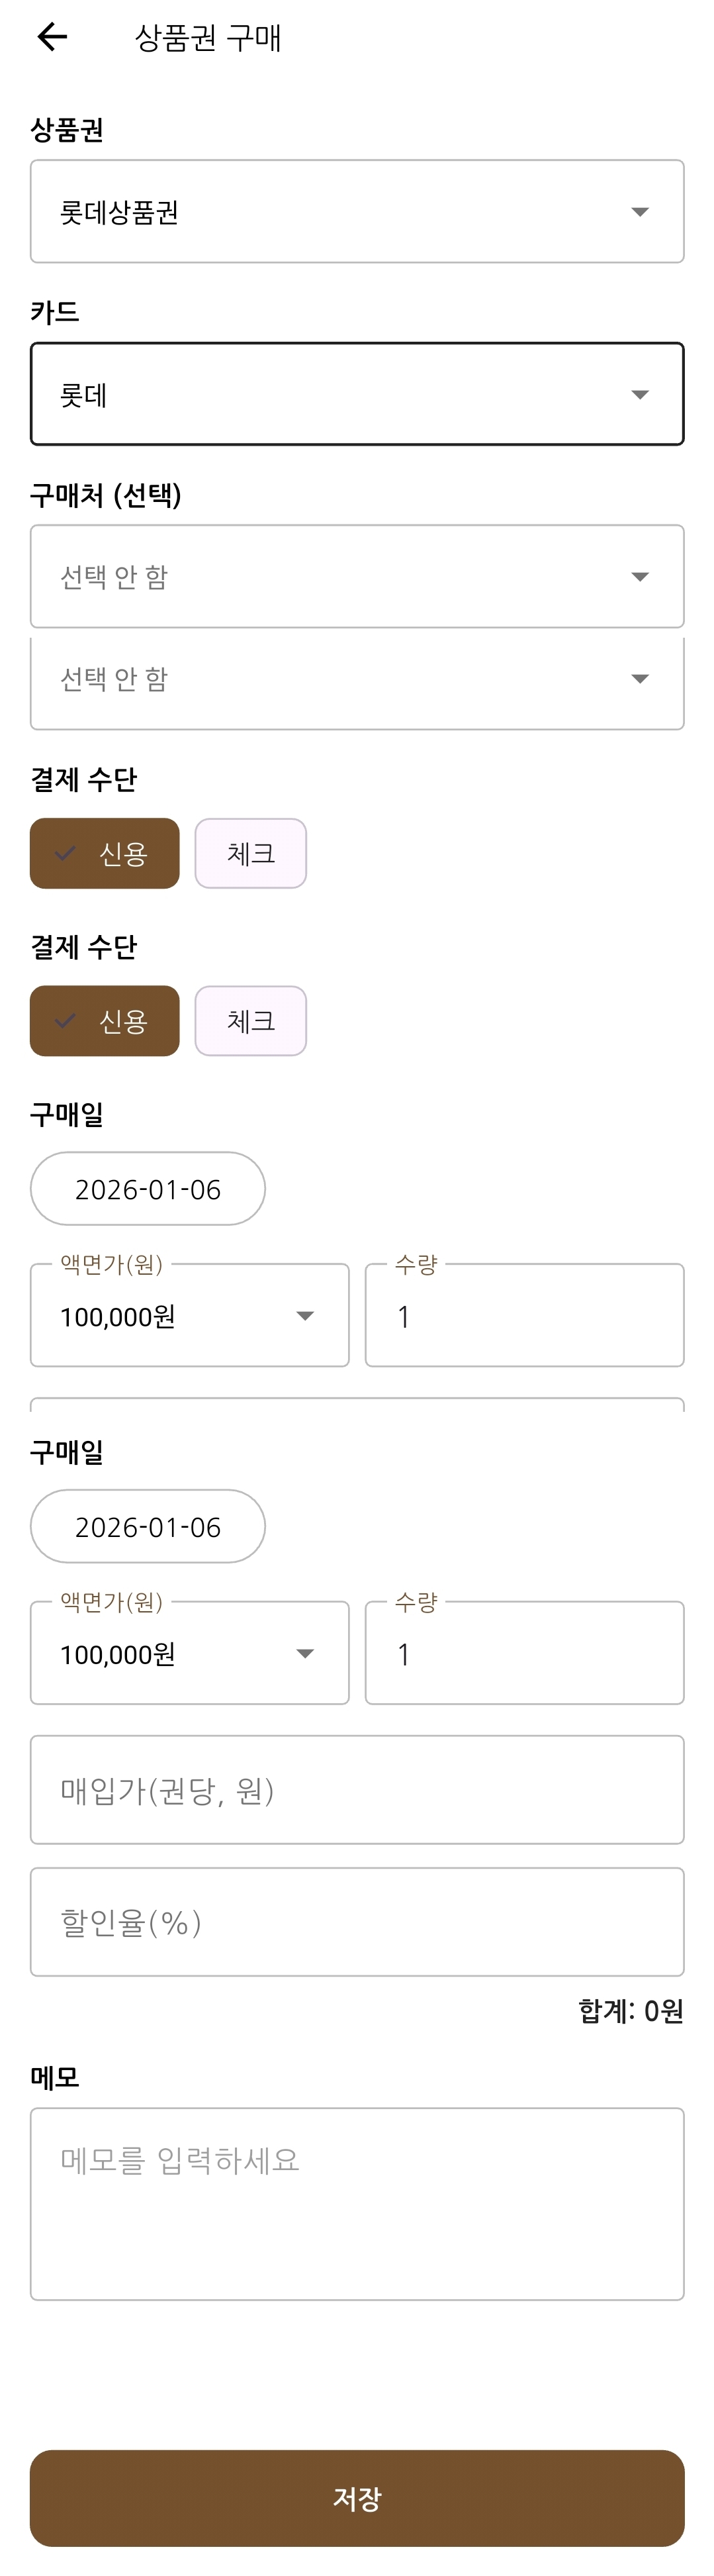
Task: Click the arrow icon in the 카드 롯데 field
Action: (x=640, y=395)
